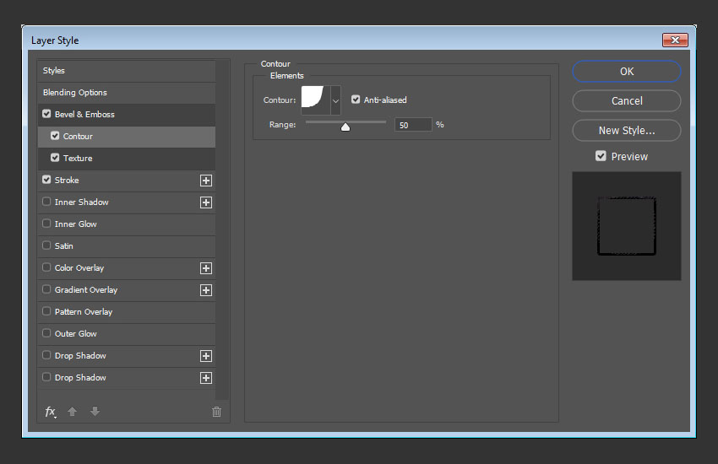Select the Styles entry
This screenshot has height=464, width=718.
[127, 70]
